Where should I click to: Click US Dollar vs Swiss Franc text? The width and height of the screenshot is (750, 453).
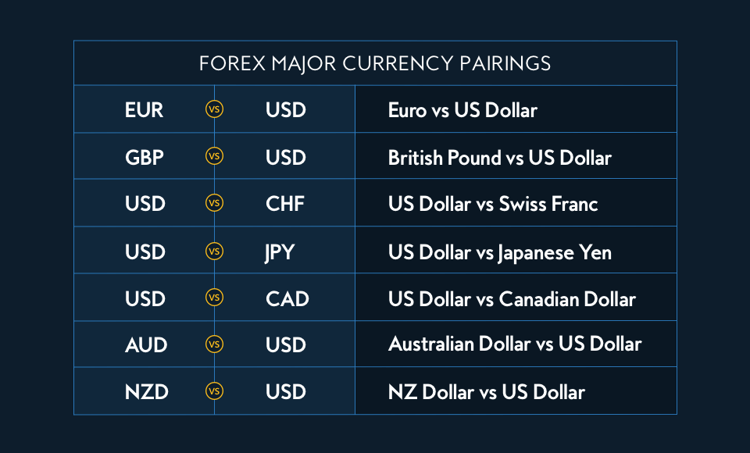click(493, 205)
